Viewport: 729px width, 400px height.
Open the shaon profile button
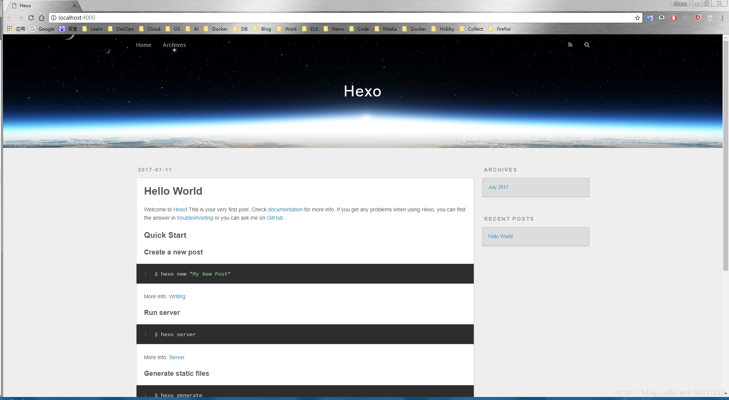coord(680,3)
